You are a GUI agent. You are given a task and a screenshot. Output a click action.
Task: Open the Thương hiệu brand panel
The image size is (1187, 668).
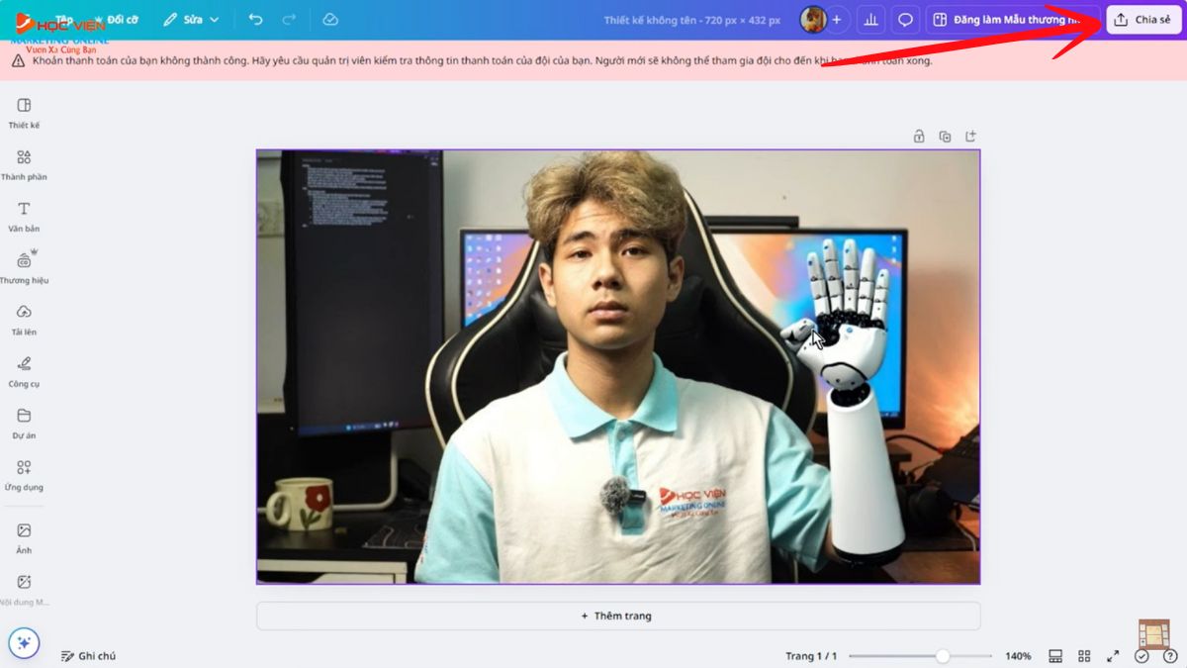click(24, 266)
